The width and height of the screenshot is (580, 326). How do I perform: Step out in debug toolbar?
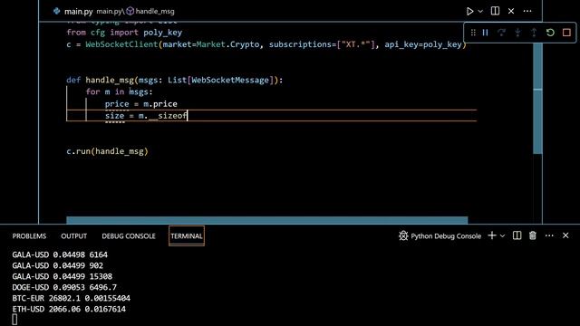coord(534,33)
